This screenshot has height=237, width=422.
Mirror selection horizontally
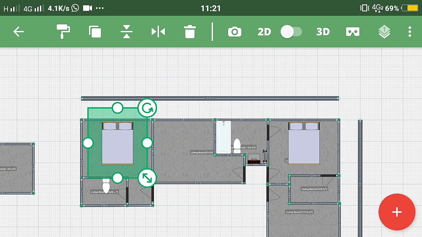[x=158, y=32]
